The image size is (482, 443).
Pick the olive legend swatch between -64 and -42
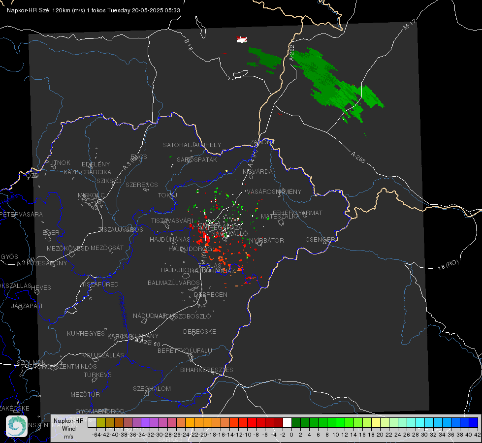101,422
